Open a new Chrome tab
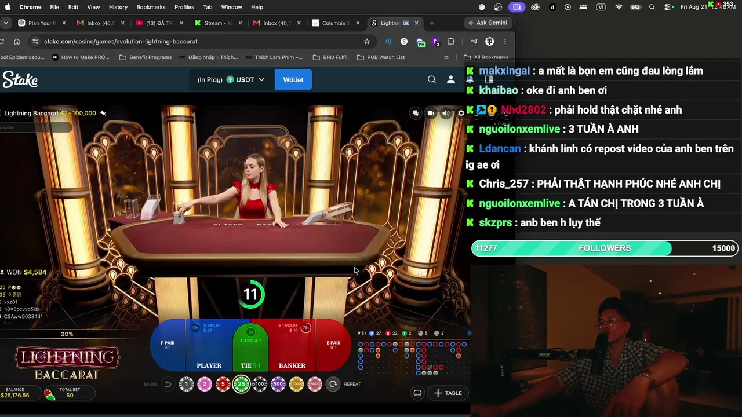Viewport: 742px width, 417px height. 432,23
